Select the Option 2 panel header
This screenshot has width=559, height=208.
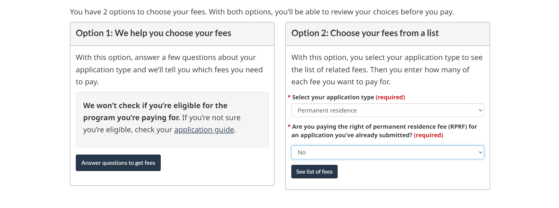[365, 33]
